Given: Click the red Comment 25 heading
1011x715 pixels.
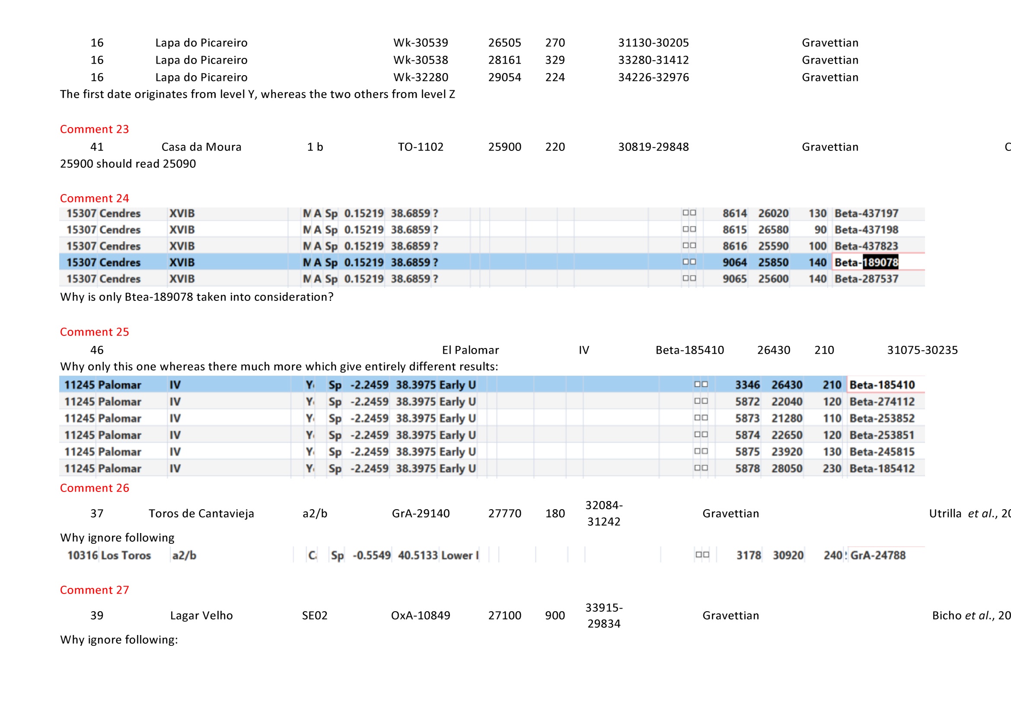Looking at the screenshot, I should [x=94, y=332].
